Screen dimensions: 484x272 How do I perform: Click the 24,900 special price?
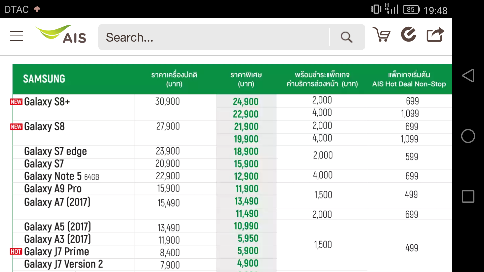(x=246, y=102)
